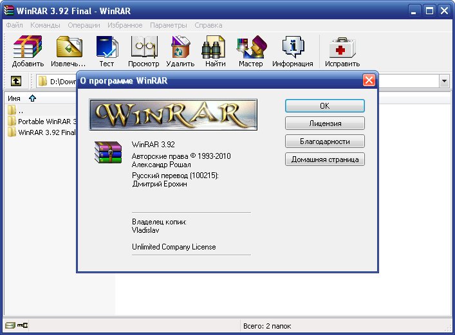The image size is (455, 335).
Task: Click the 'Unlimited Company License' text
Action: click(174, 247)
